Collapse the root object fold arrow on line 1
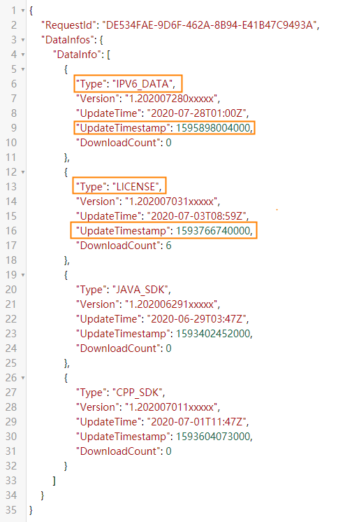The height and width of the screenshot is (522, 352). [x=23, y=10]
